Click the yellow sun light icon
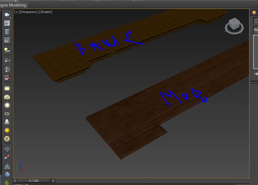 [7, 130]
